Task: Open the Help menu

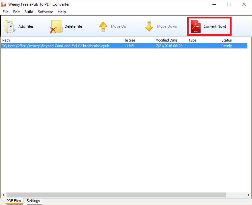Action: coord(62,12)
